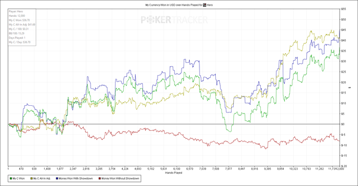This screenshot has width=358, height=186.
Task: Click the 4,224 x-axis tick label
Action: [125, 169]
